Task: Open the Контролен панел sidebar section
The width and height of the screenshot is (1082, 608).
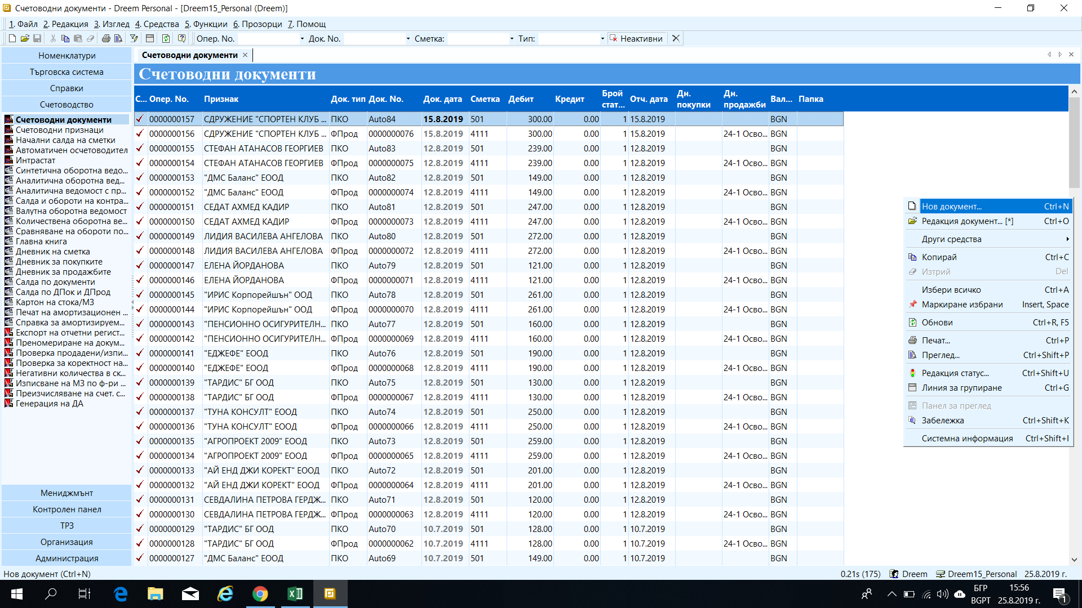Action: pyautogui.click(x=66, y=509)
